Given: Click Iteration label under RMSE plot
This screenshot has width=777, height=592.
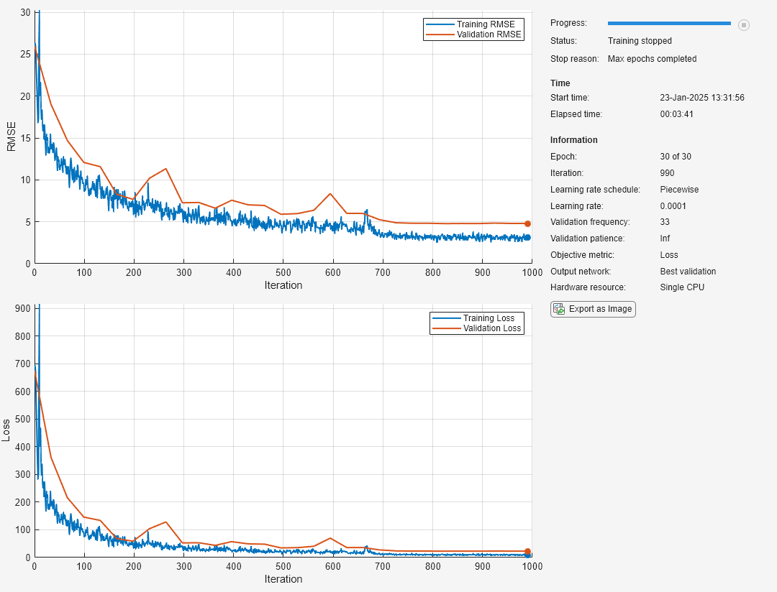Looking at the screenshot, I should tap(283, 285).
